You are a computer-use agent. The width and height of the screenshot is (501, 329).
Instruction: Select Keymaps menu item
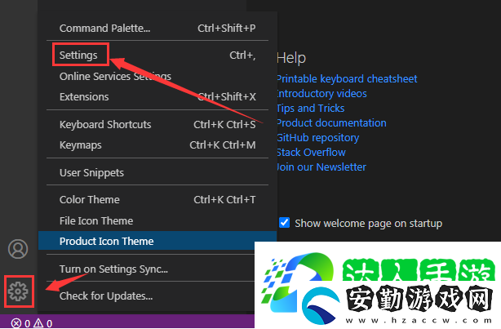[157, 144]
